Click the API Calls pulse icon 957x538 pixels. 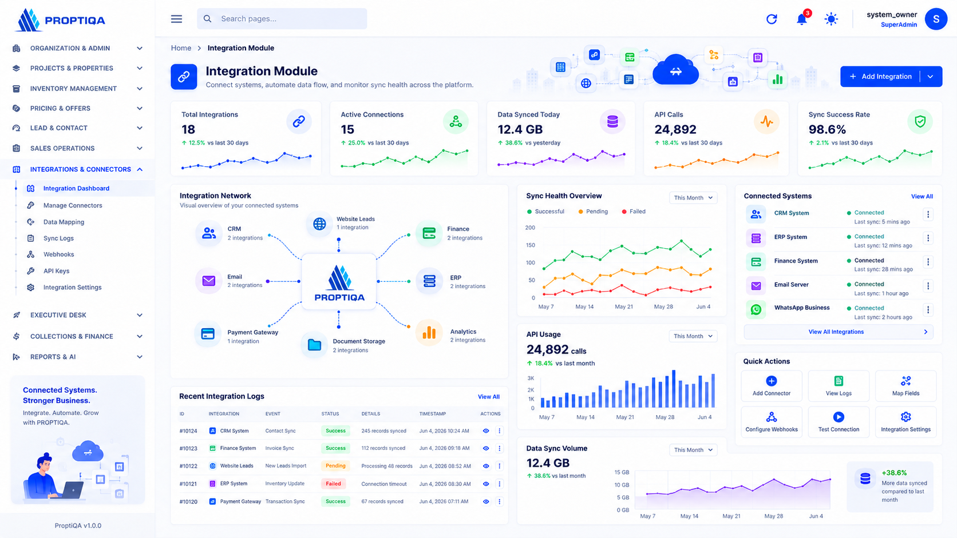(766, 122)
